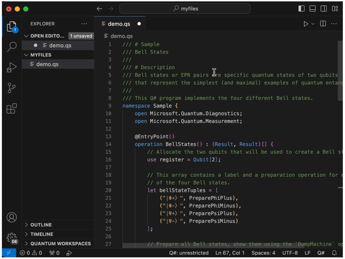The height and width of the screenshot is (259, 345).
Task: Toggle the bottom panel visibility
Action: coord(312,9)
